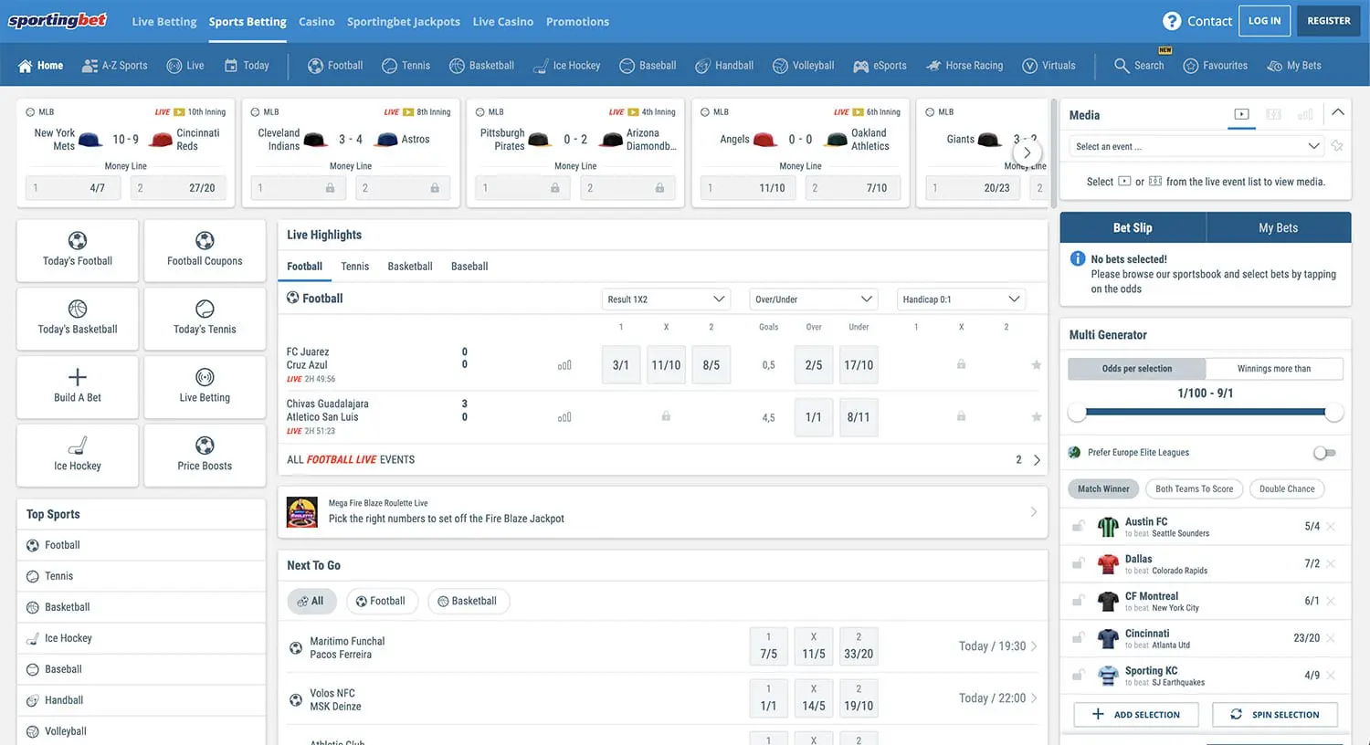Open Sportingbet Jackpots menu
This screenshot has width=1370, height=745.
click(404, 21)
